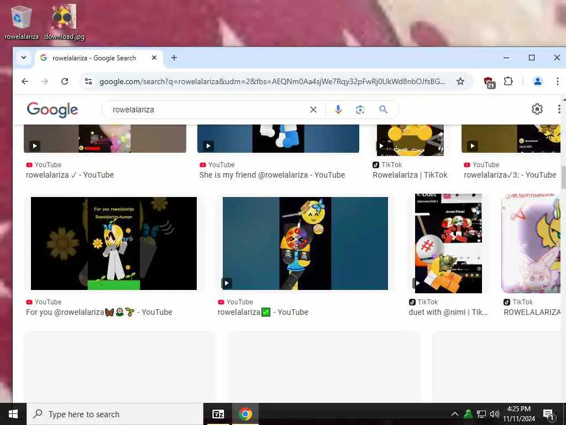Open download.jpg on the desktop
Screen dimensions: 566x425
coord(64,22)
